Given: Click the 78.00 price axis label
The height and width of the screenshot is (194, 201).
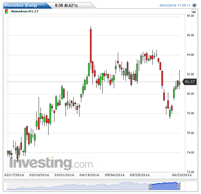Looking at the screenshot, I should click(x=190, y=113).
